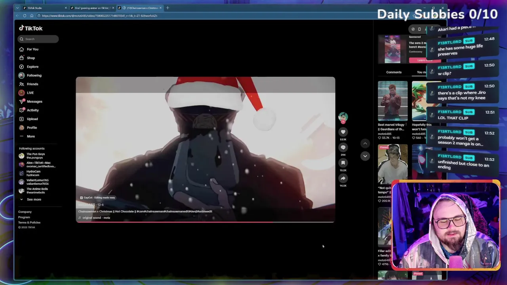This screenshot has height=285, width=507.
Task: Open the Program footer link
Action: tap(24, 217)
